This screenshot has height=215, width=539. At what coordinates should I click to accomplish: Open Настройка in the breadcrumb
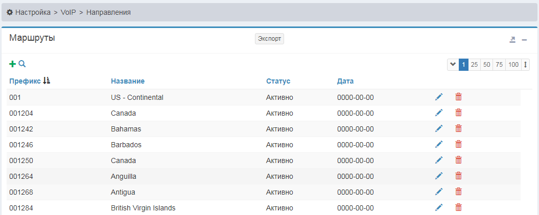click(32, 12)
